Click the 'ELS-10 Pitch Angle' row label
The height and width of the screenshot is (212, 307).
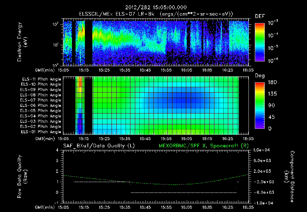point(41,84)
